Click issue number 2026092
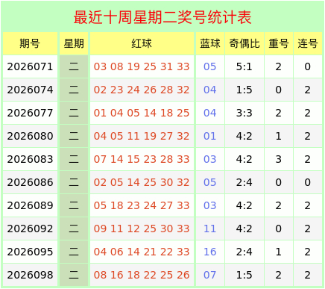This screenshot has height=289, width=325. pos(30,229)
